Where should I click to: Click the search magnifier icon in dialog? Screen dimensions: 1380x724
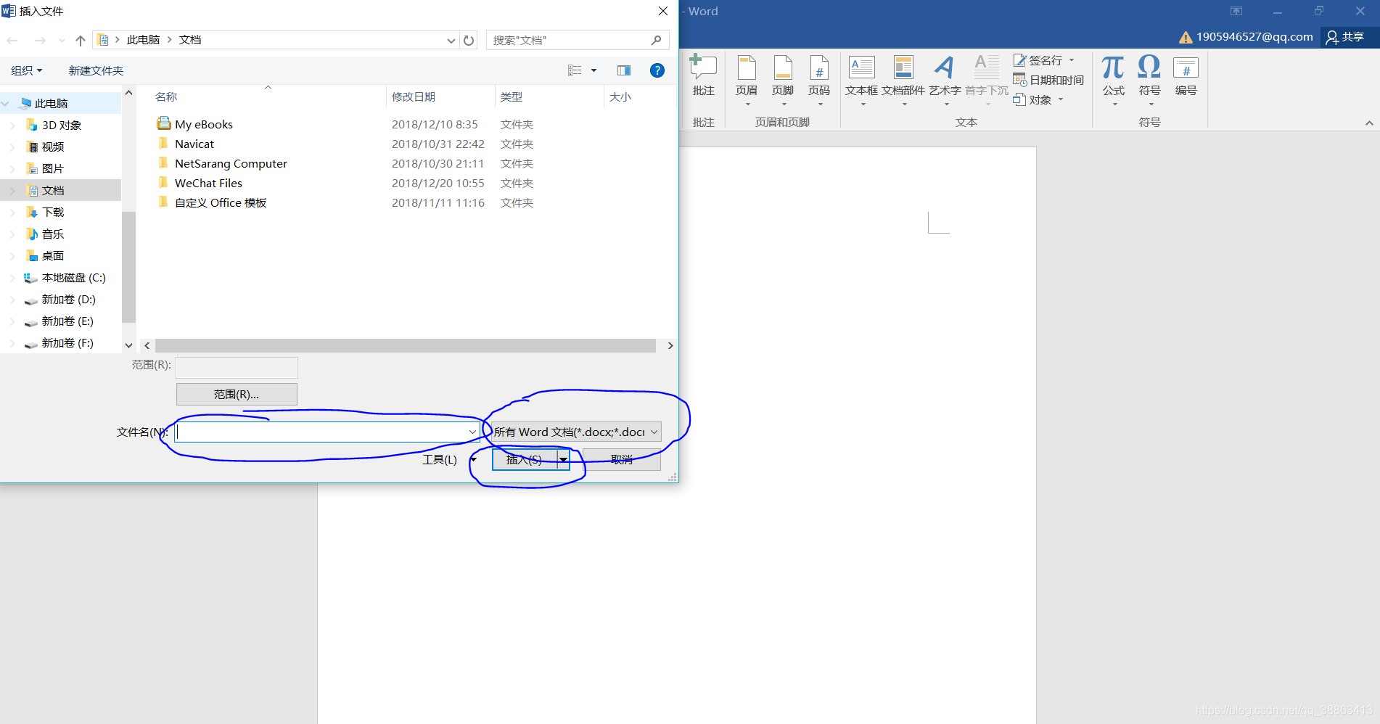pos(657,40)
